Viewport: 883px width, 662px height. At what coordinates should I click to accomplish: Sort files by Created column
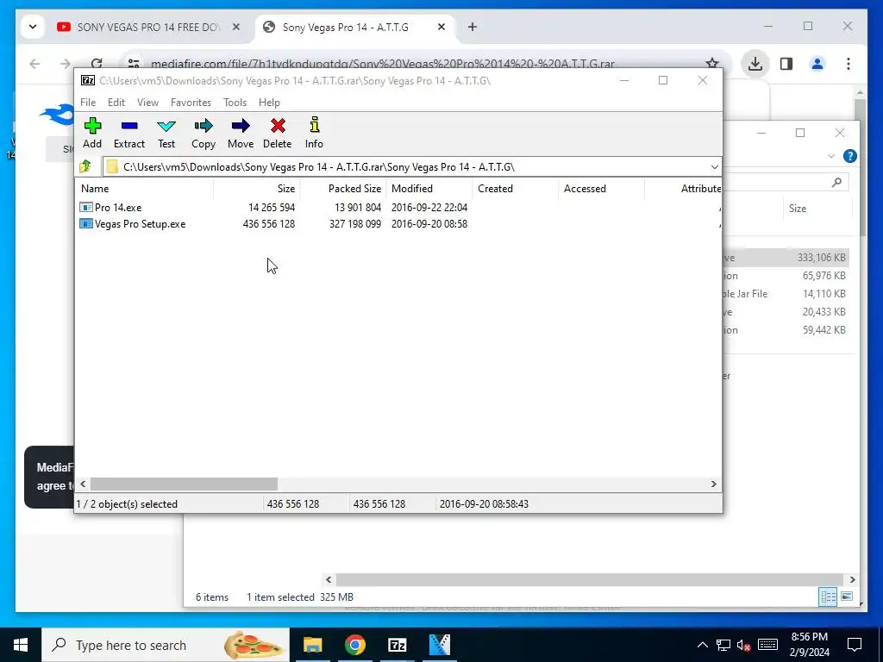(516, 189)
